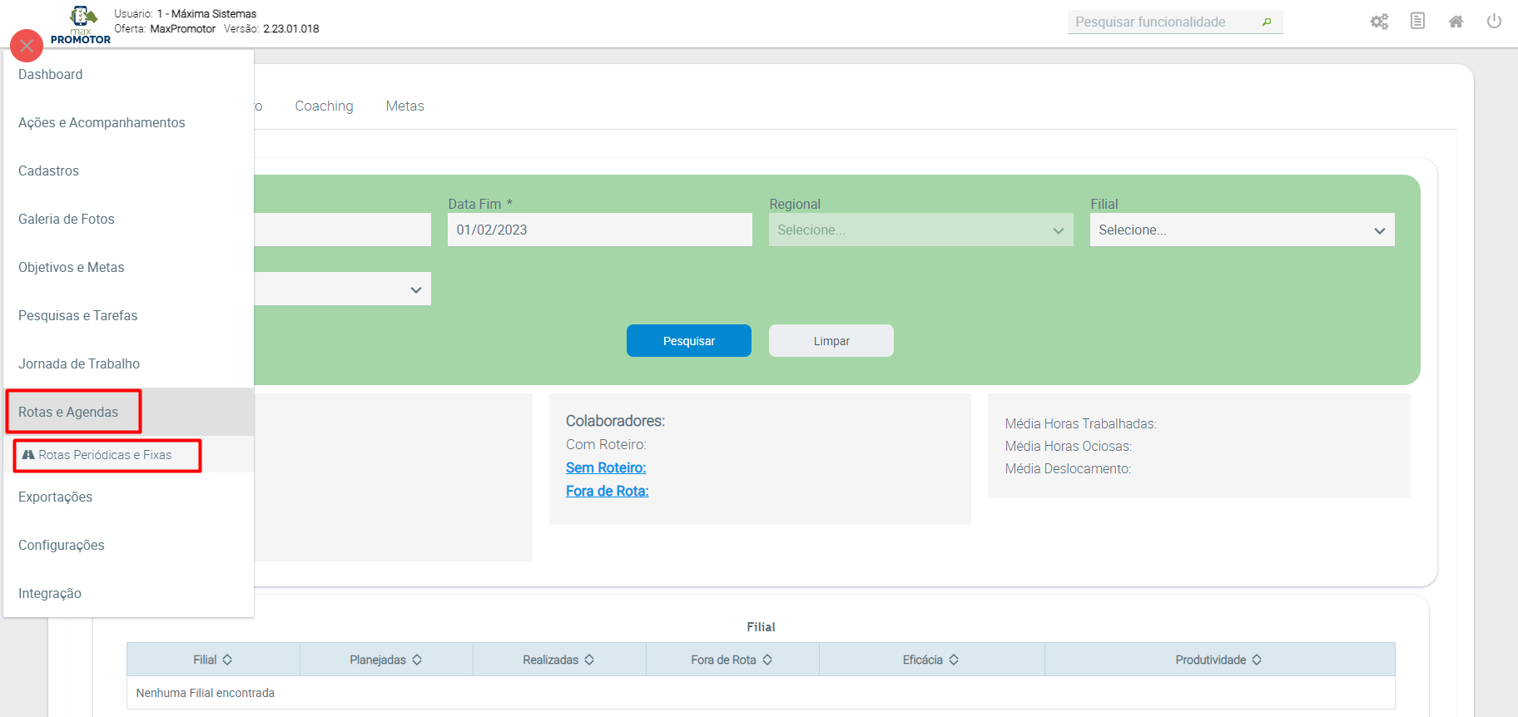Sort by Eficácia column arrows
This screenshot has height=717, width=1518.
(954, 660)
